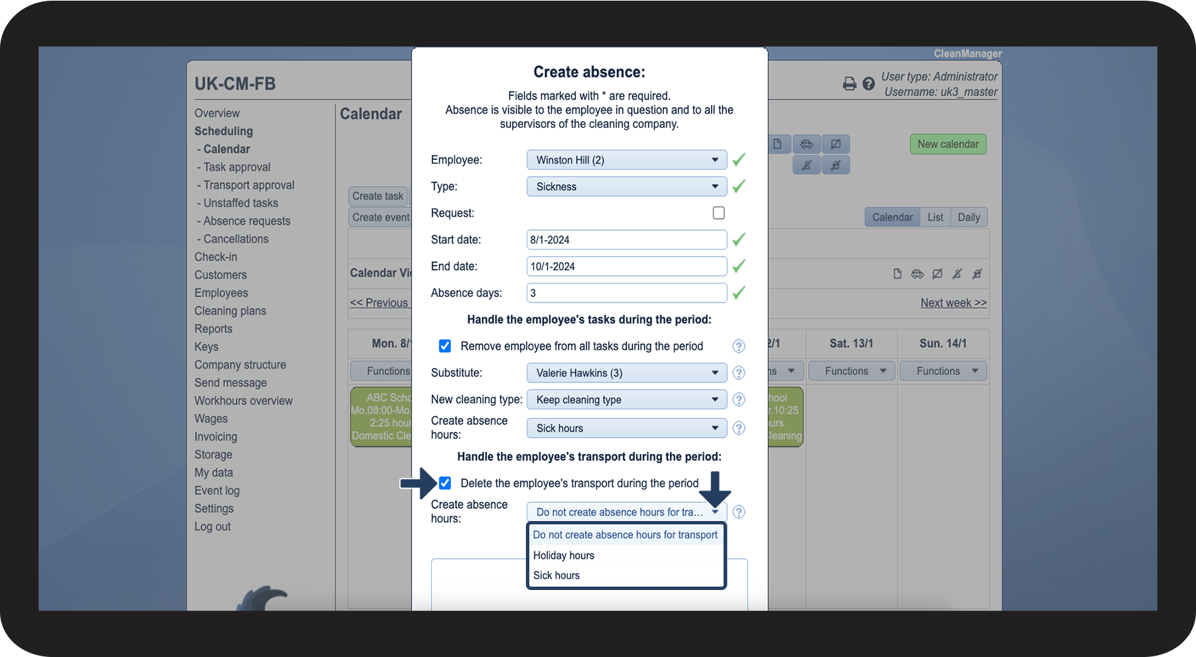This screenshot has width=1196, height=657.
Task: Open the Employee dropdown showing Winston Hill (2)
Action: 627,160
